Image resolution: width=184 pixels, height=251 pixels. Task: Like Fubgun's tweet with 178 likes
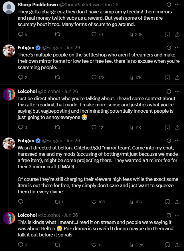click(98, 78)
